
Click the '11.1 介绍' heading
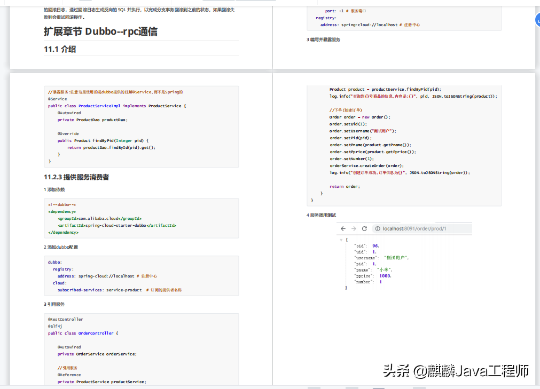[x=60, y=49]
